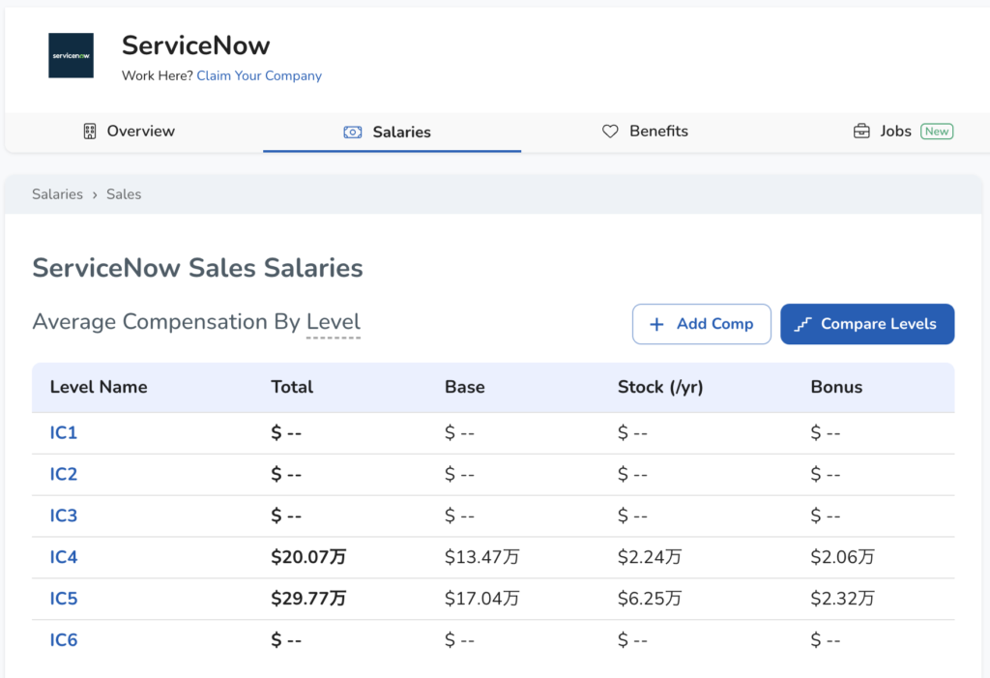This screenshot has height=678, width=990.
Task: Click the Bonus column header
Action: click(x=836, y=387)
